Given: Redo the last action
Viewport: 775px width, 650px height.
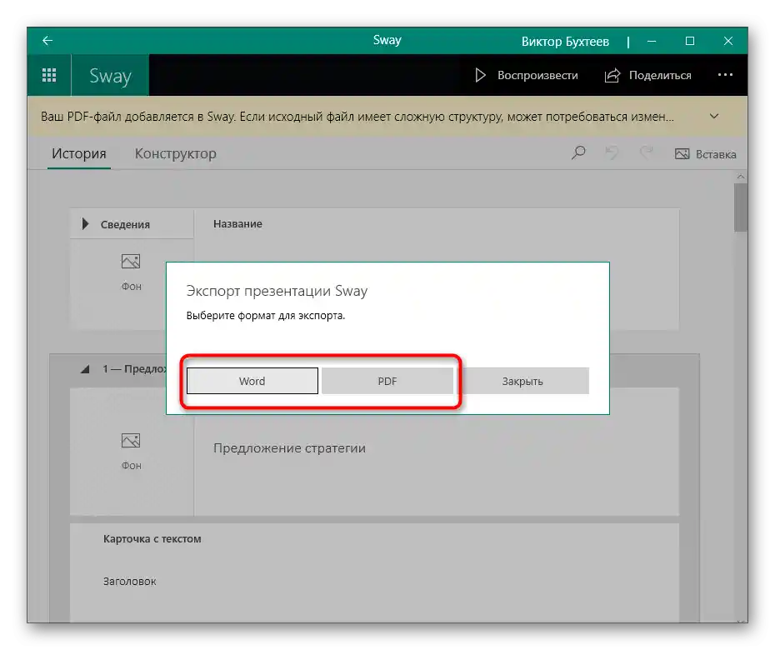Looking at the screenshot, I should (x=646, y=152).
